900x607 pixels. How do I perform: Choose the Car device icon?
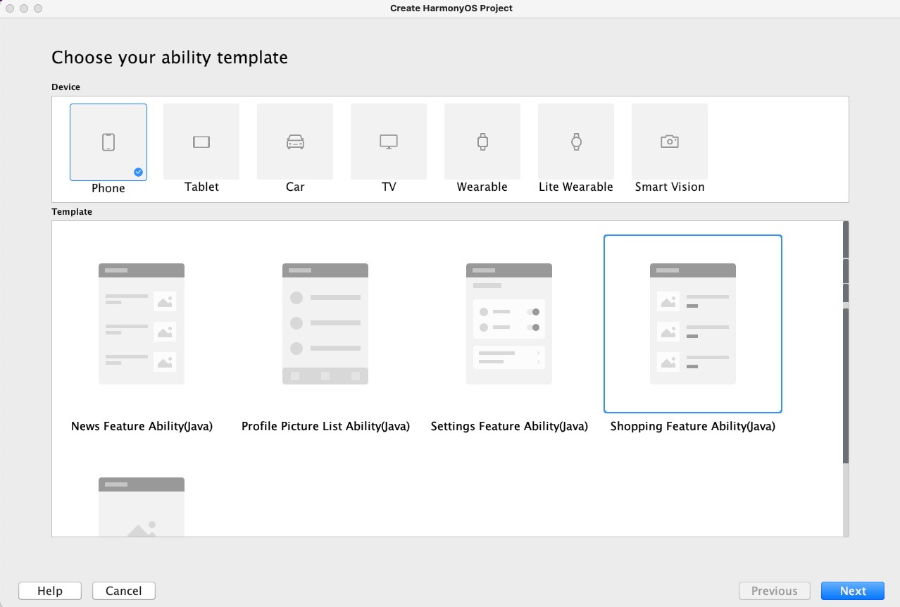295,142
